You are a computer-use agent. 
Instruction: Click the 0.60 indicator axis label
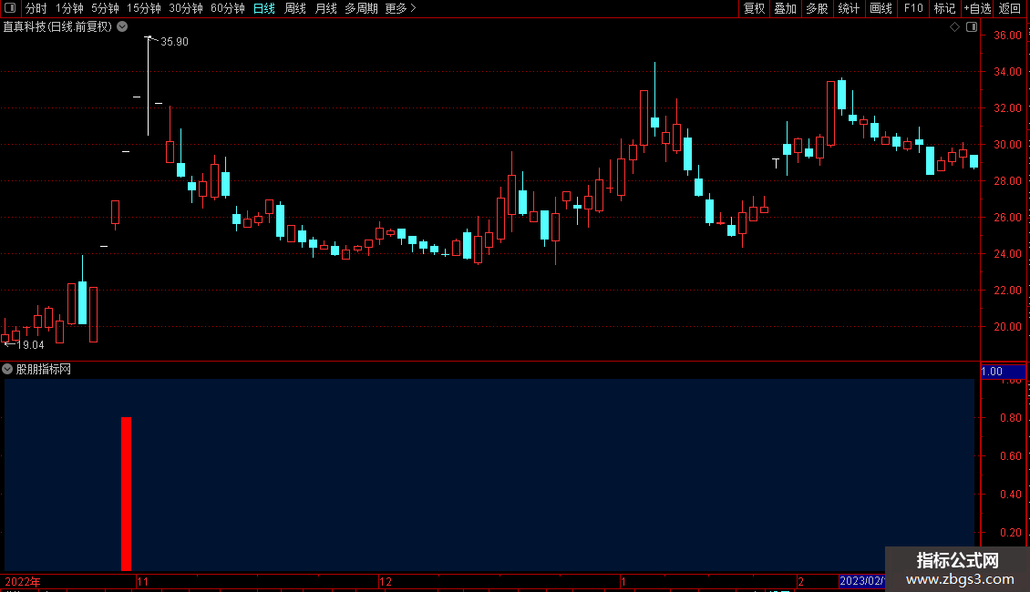coord(1011,455)
